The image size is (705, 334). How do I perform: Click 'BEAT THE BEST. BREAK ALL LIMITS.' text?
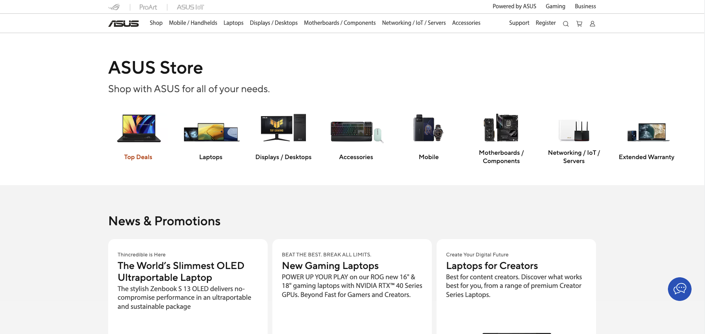(x=326, y=255)
